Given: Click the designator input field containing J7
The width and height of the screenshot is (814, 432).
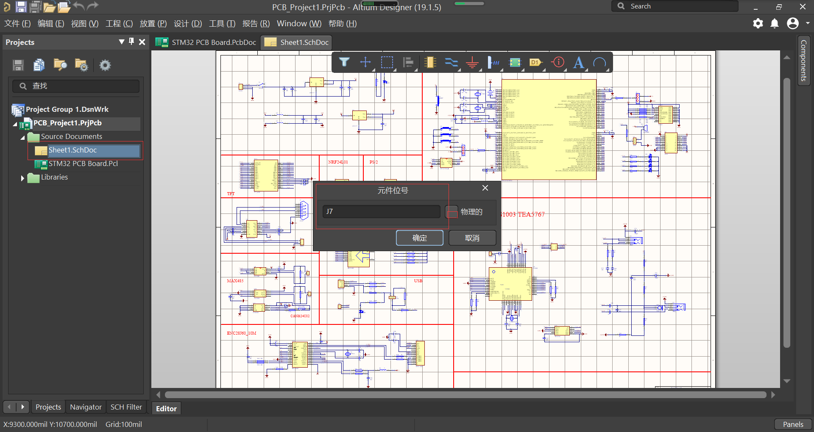Looking at the screenshot, I should [382, 211].
